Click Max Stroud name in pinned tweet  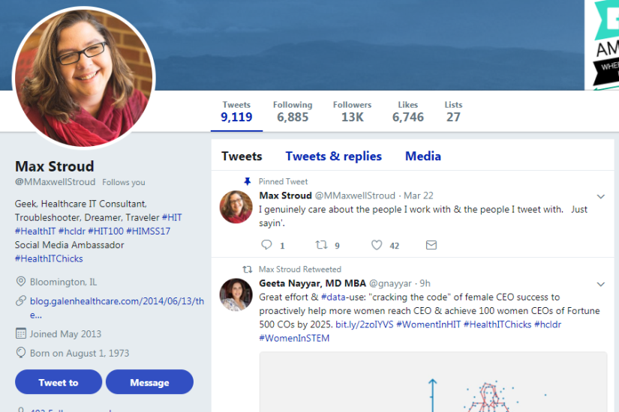[x=285, y=196]
